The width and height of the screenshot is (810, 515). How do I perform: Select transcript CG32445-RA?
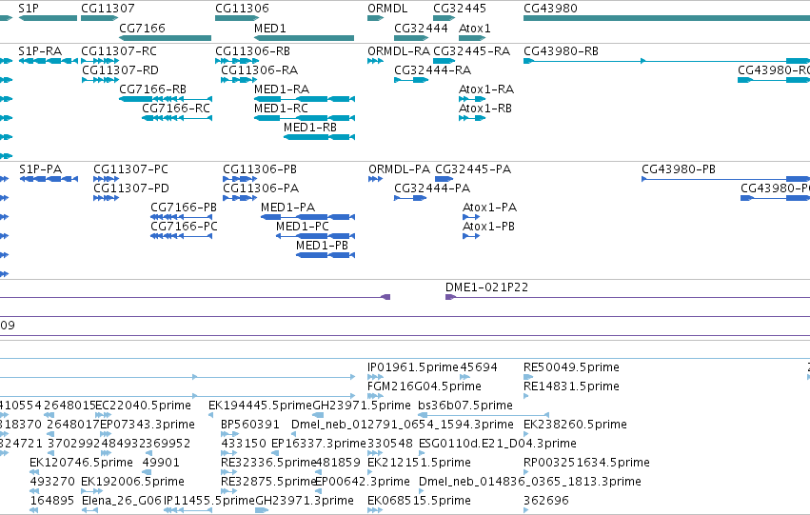click(x=445, y=61)
